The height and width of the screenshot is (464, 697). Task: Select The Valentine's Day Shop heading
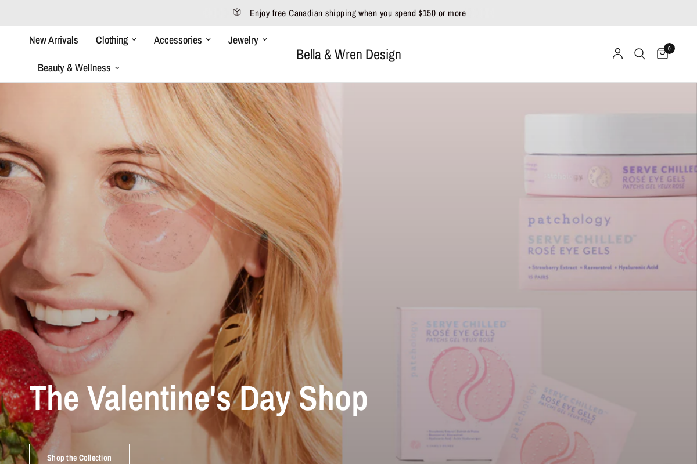coord(198,398)
